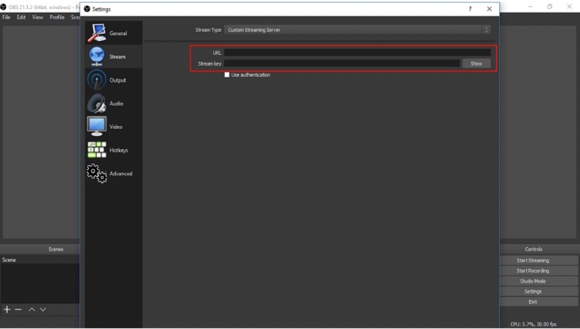
Task: Open the Profile menu
Action: point(57,18)
